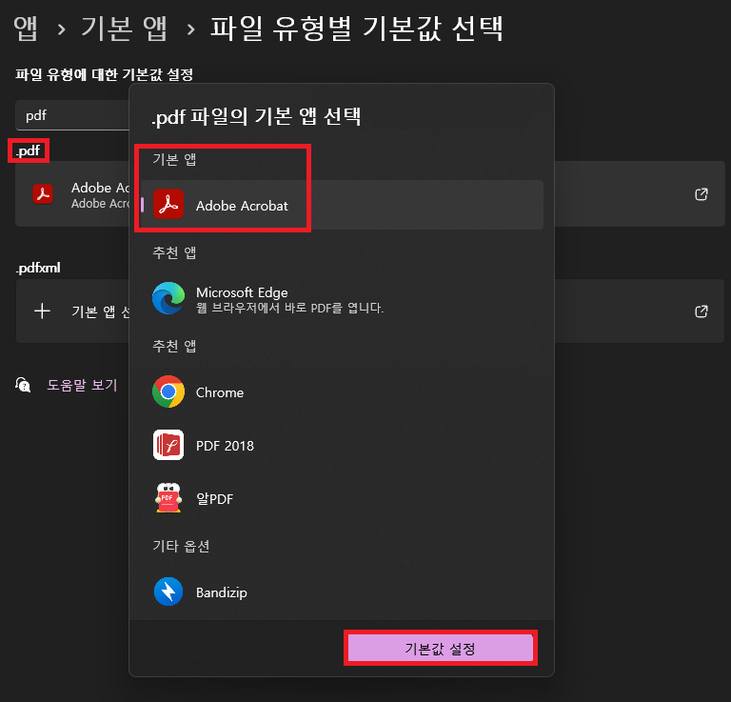
Task: Pick the Chrome icon in app list
Action: click(x=168, y=391)
